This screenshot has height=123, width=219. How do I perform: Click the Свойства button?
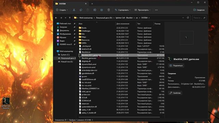pyautogui.click(x=175, y=93)
